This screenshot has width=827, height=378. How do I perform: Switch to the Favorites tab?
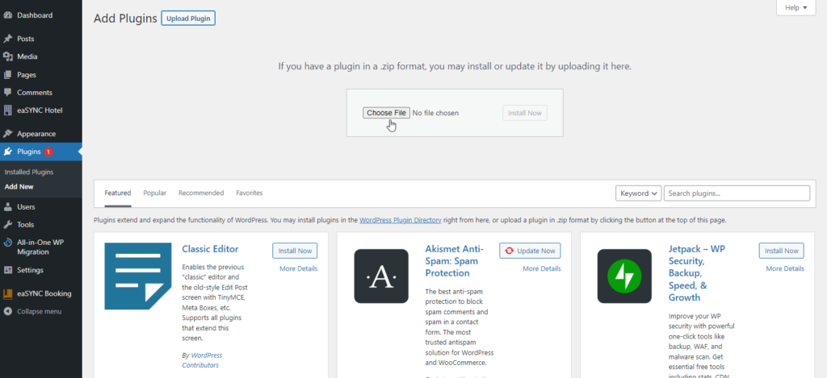[x=250, y=193]
